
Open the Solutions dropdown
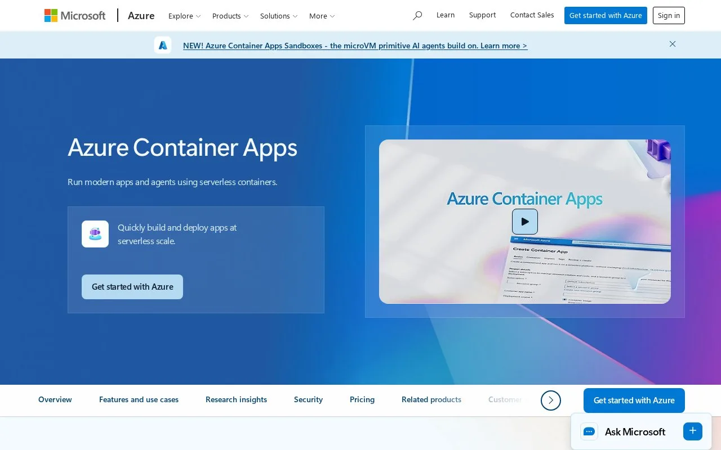279,16
